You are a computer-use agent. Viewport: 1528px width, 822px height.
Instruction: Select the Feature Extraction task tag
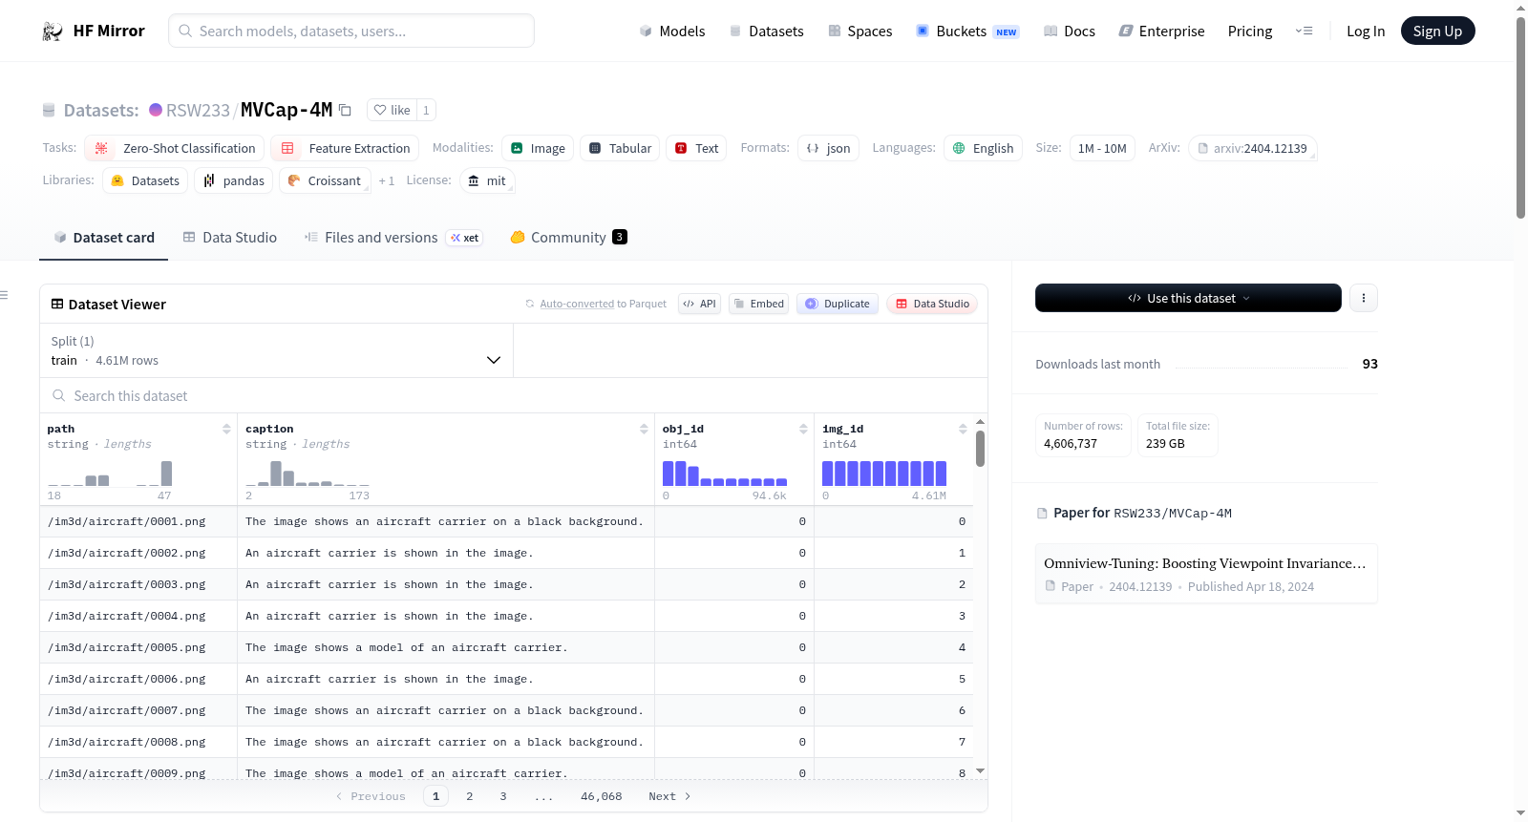(x=345, y=148)
